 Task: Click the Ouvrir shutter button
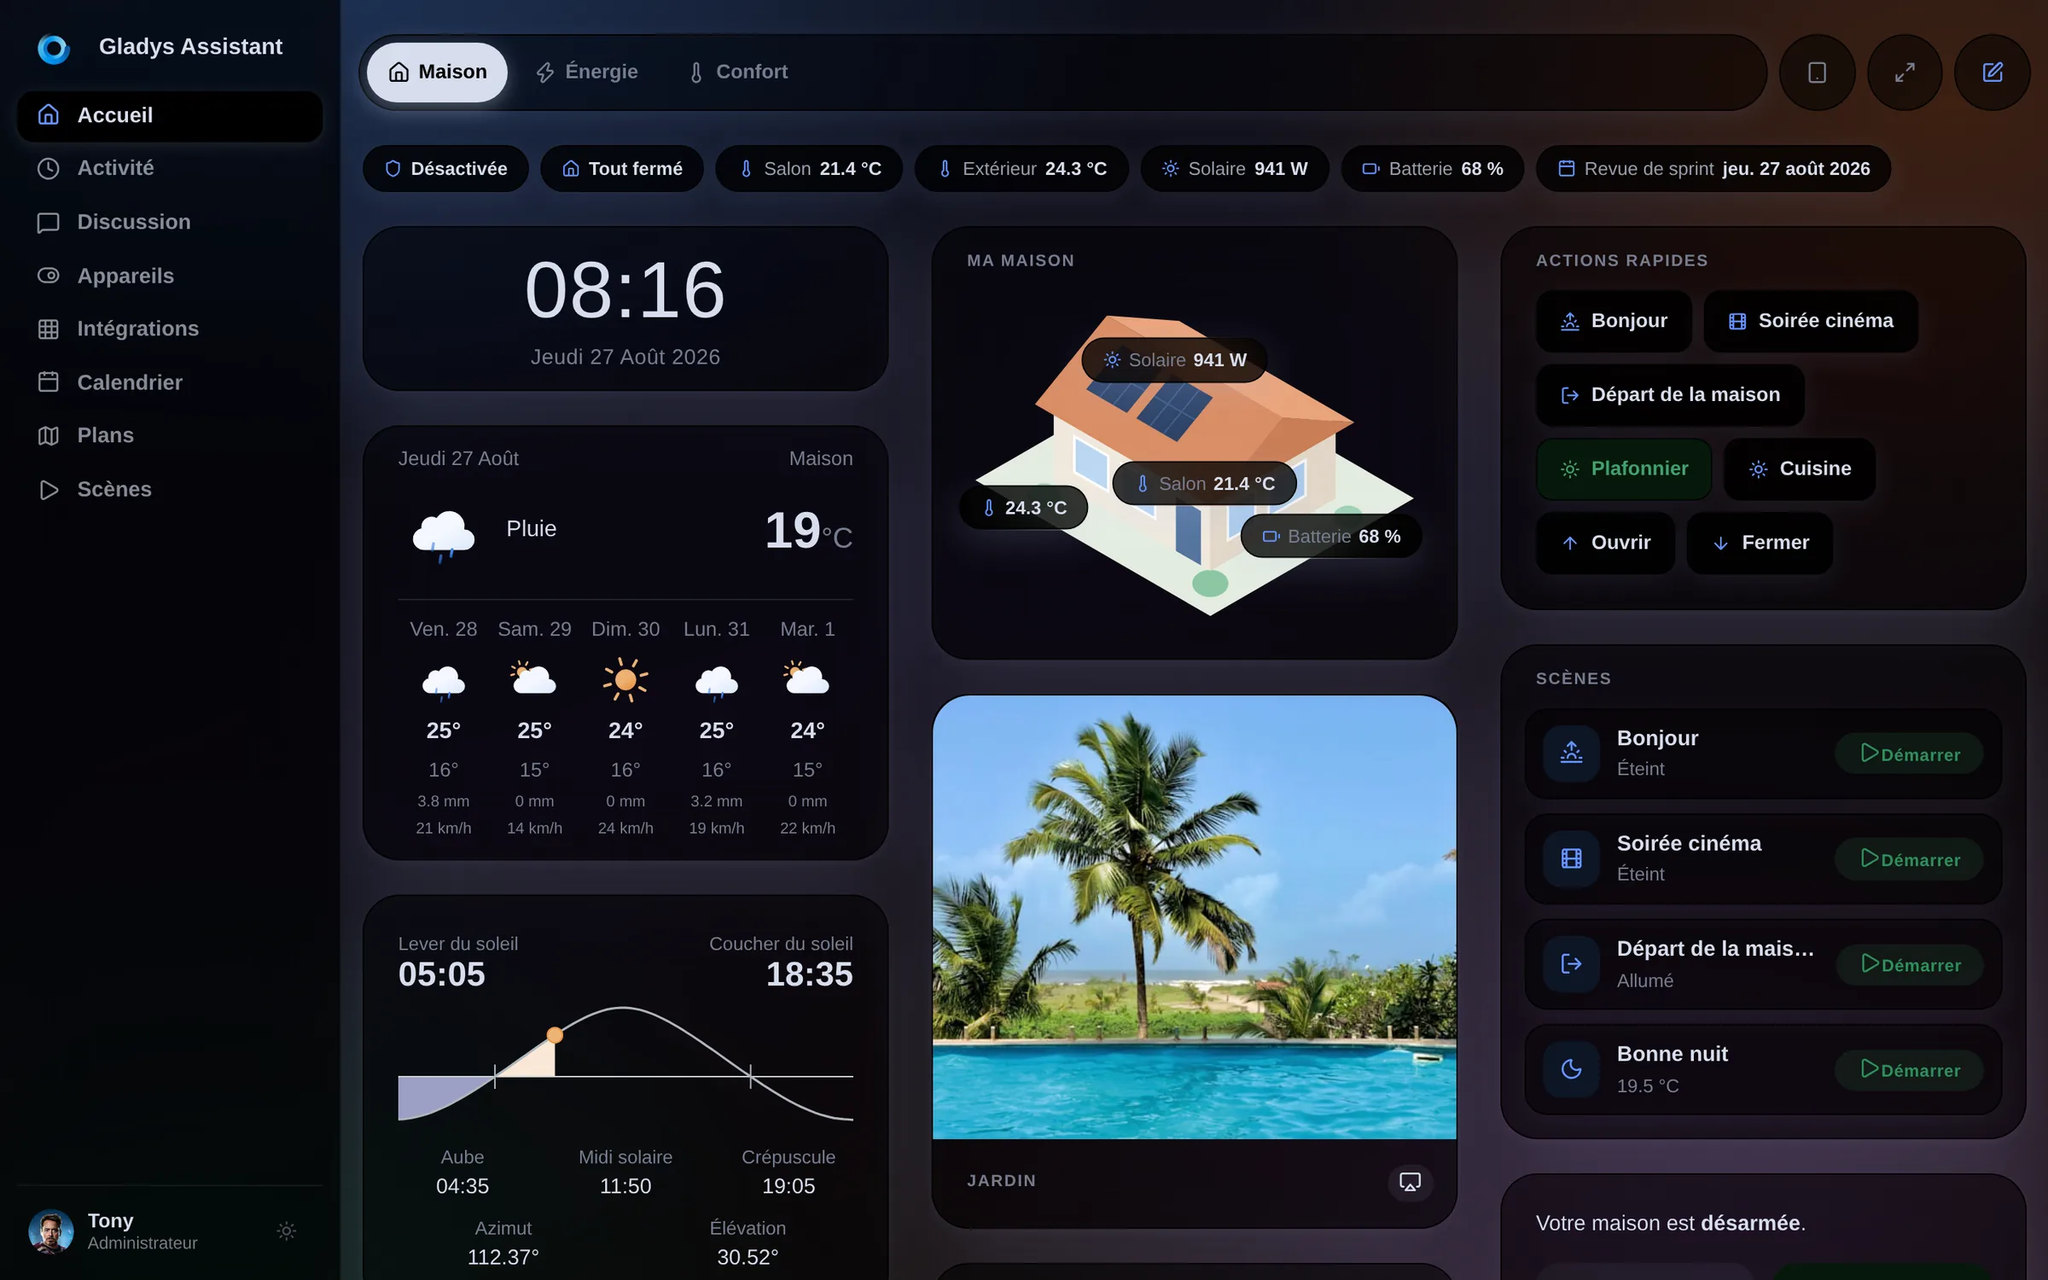coord(1605,543)
